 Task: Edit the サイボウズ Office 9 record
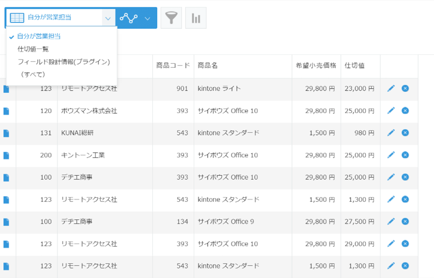391,221
